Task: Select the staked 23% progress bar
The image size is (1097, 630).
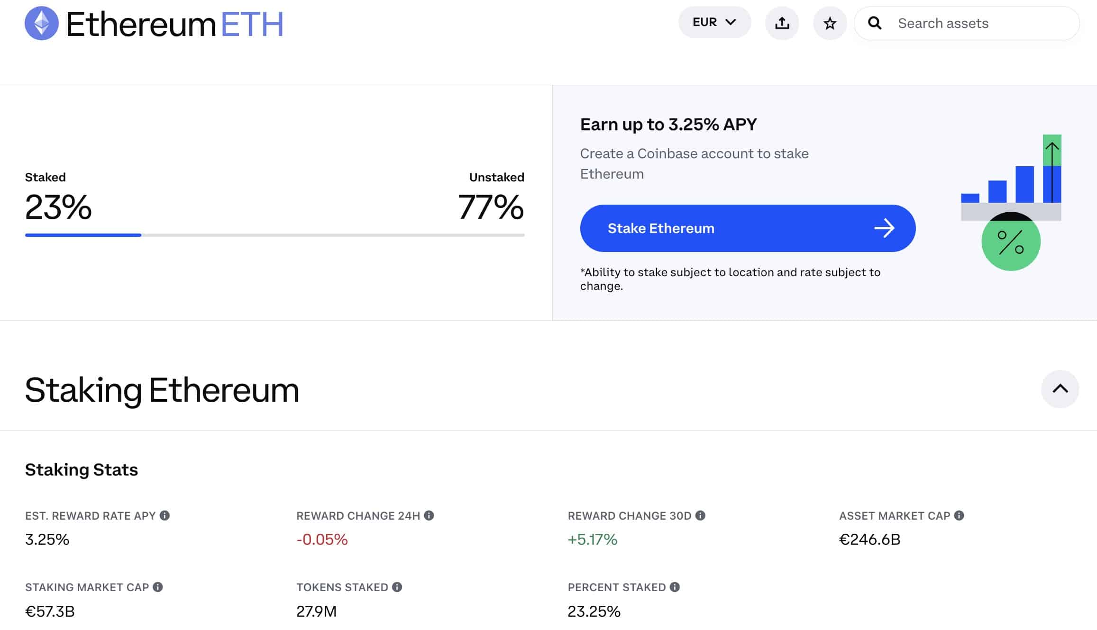Action: coord(83,234)
